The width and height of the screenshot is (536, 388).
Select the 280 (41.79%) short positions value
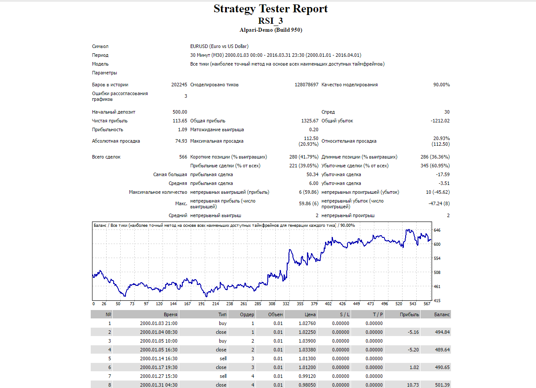304,157
